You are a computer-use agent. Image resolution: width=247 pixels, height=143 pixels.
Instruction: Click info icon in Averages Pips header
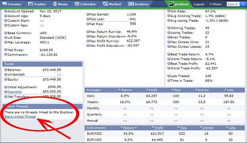pos(173,90)
